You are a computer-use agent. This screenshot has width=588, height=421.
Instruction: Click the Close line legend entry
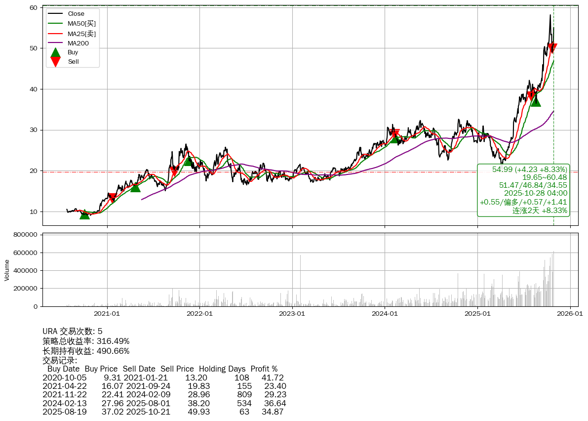(x=76, y=14)
